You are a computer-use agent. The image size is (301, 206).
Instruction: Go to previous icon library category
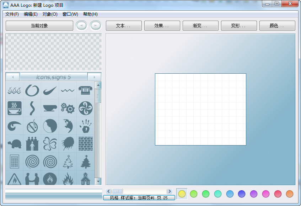tap(13, 77)
